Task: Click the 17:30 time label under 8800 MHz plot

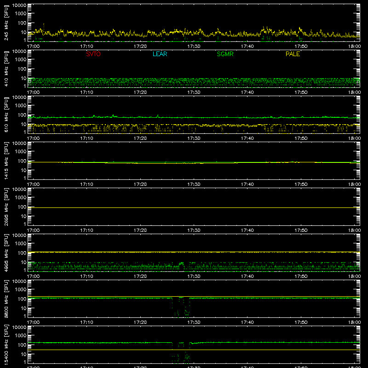Action: click(194, 322)
